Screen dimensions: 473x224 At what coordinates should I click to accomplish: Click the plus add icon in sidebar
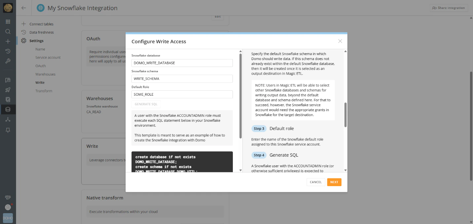pos(8,41)
